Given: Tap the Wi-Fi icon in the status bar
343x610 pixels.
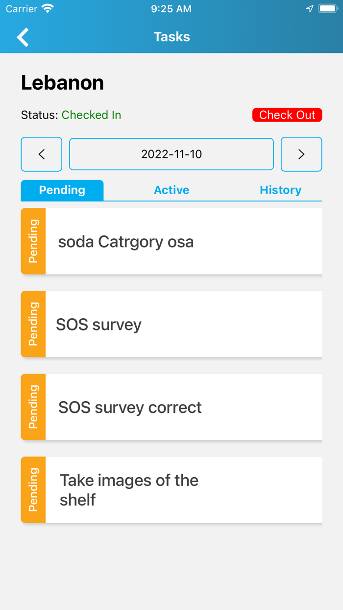Looking at the screenshot, I should (46, 8).
